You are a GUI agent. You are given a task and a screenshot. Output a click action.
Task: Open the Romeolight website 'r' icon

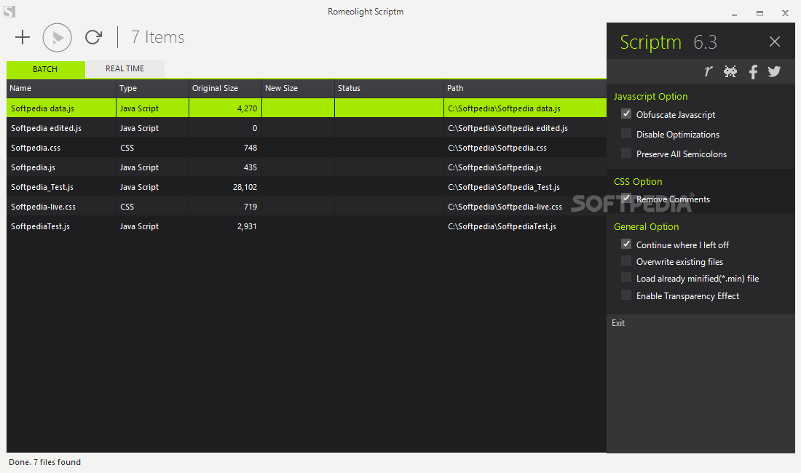708,71
